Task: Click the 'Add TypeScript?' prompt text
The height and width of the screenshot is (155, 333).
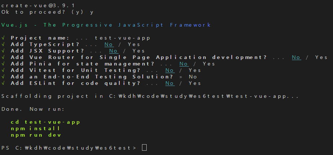Action: click(x=45, y=45)
